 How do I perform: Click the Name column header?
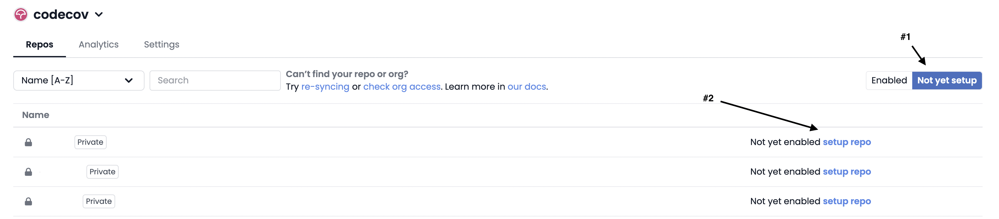(36, 115)
